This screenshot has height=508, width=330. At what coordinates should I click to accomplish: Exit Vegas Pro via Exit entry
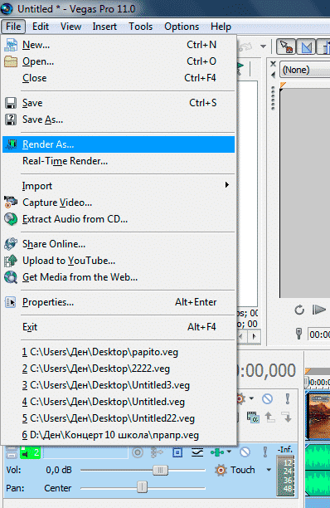click(x=119, y=327)
